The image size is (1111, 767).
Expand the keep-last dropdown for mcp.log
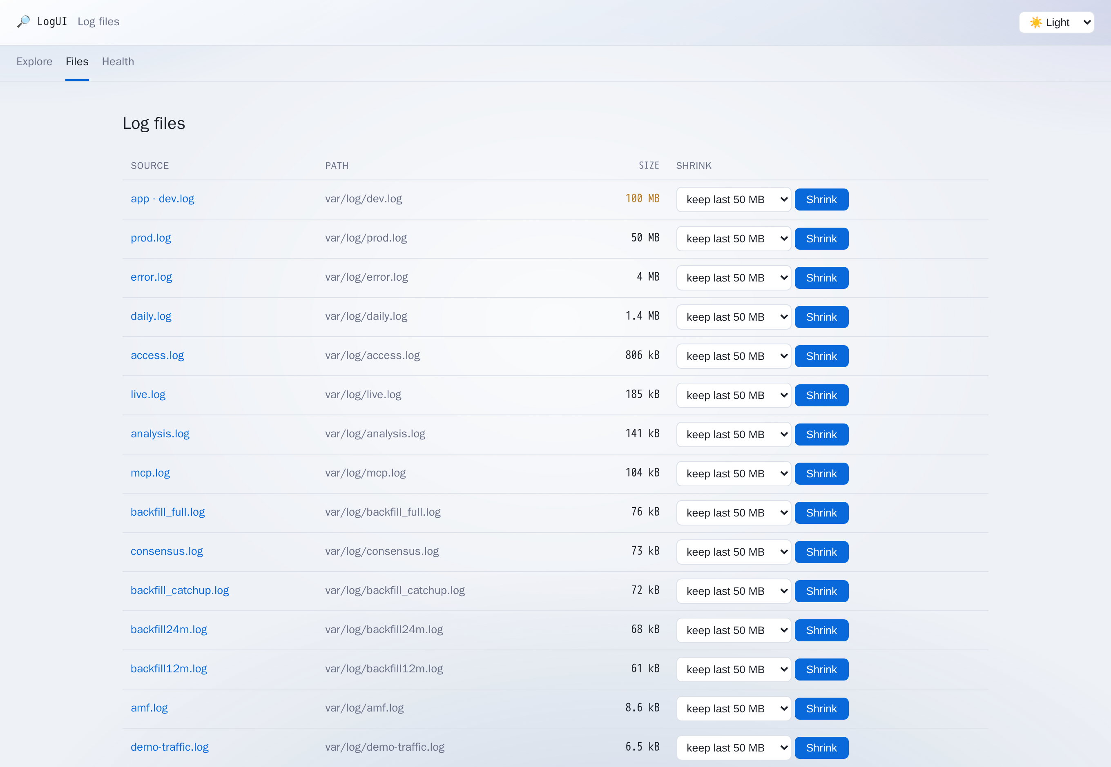[733, 474]
